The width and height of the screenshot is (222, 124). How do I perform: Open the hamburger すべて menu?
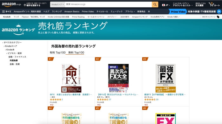pos(7,11)
